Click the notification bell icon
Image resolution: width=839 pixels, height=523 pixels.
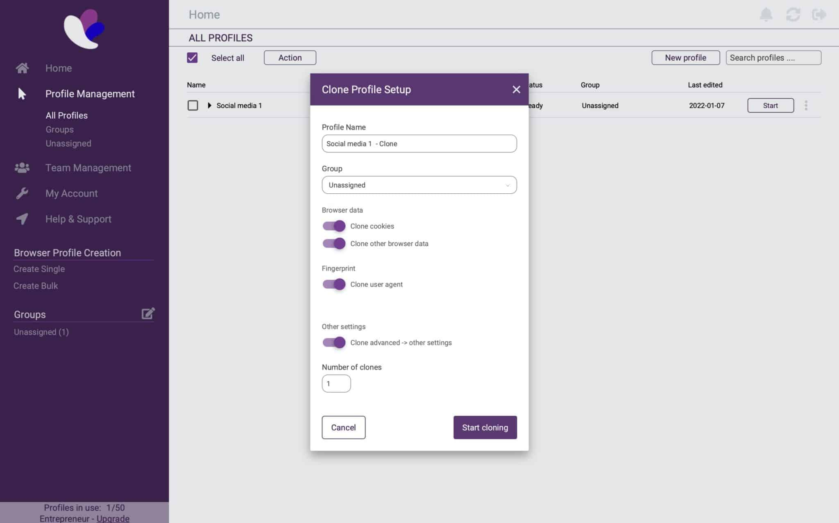(766, 15)
